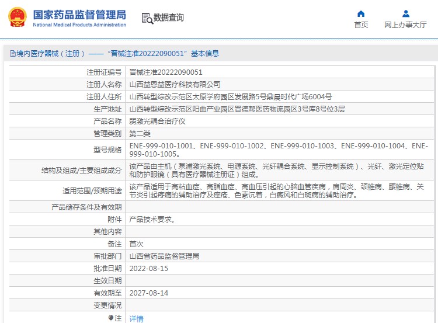438x323 pixels.
Task: Select registration number 晋械注准20222090051 cell
Action: [166, 72]
